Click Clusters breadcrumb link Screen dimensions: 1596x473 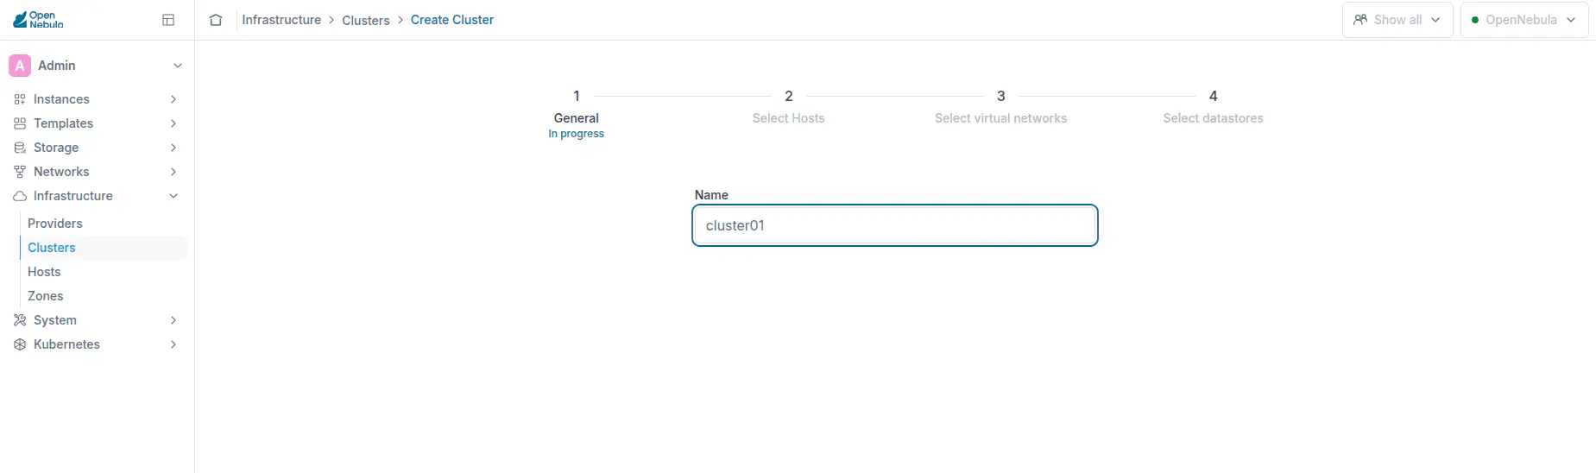[x=366, y=20]
